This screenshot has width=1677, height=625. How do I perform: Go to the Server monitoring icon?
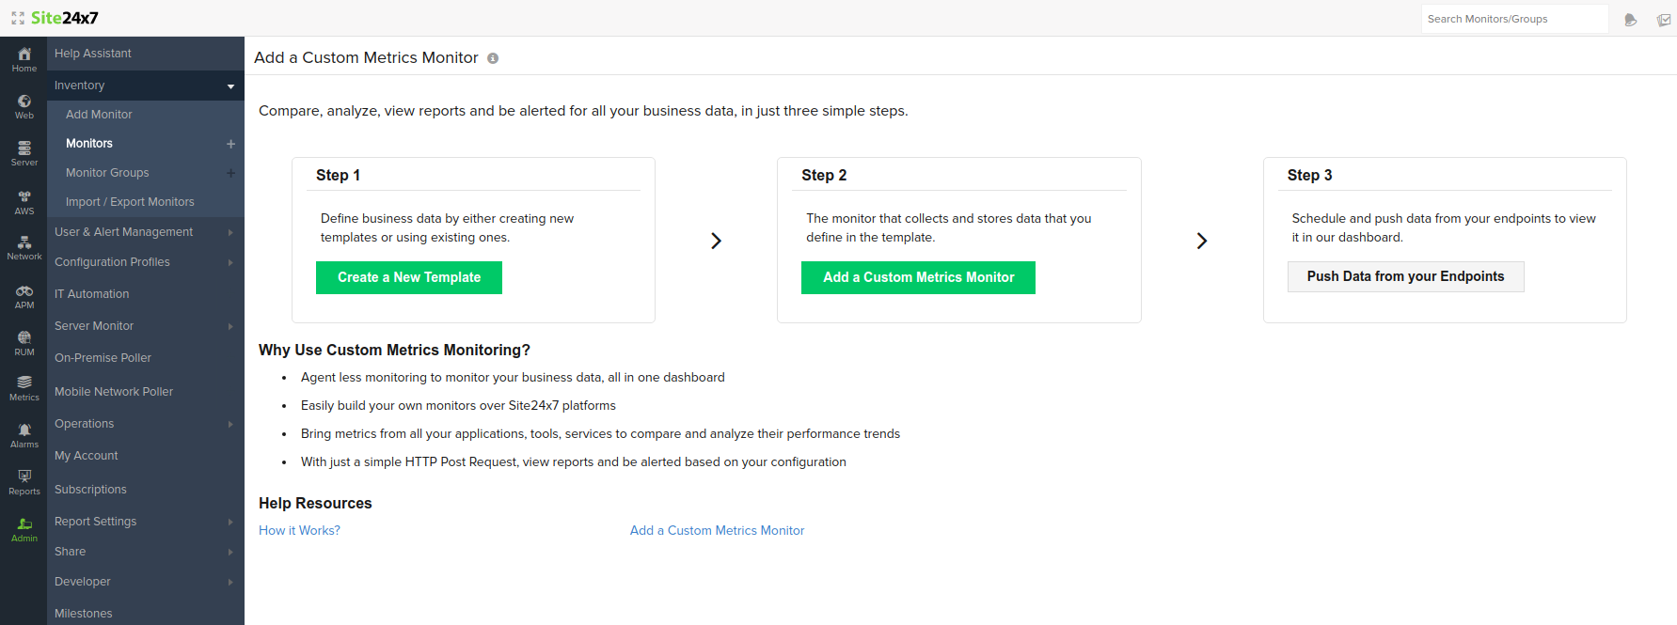(x=24, y=153)
